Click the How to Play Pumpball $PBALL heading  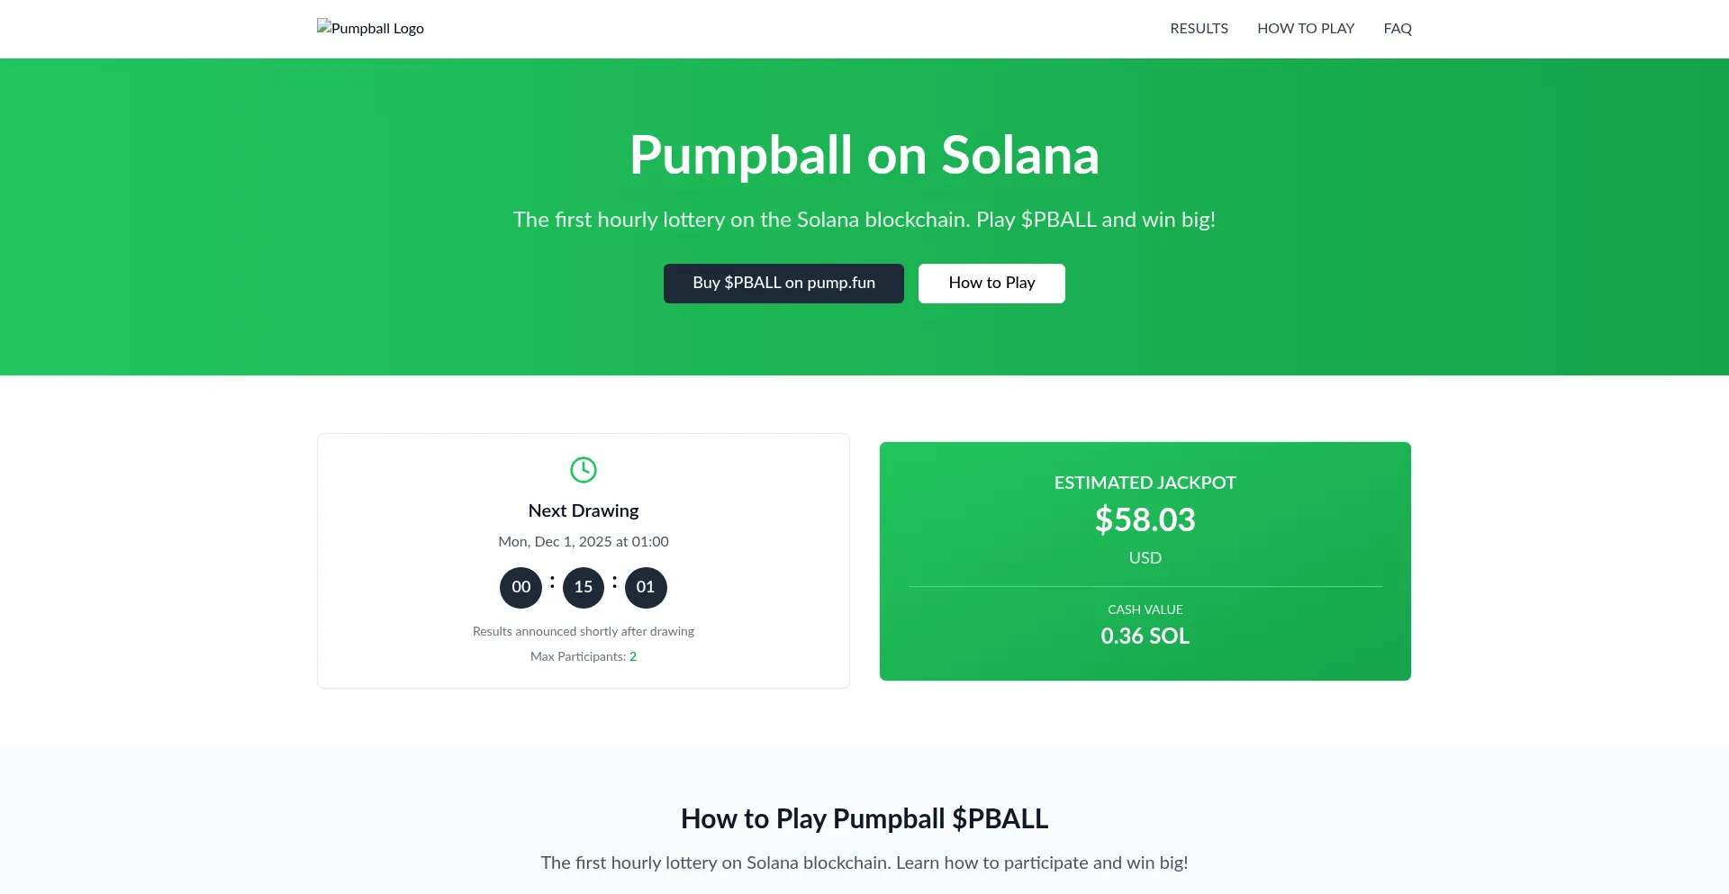click(864, 818)
